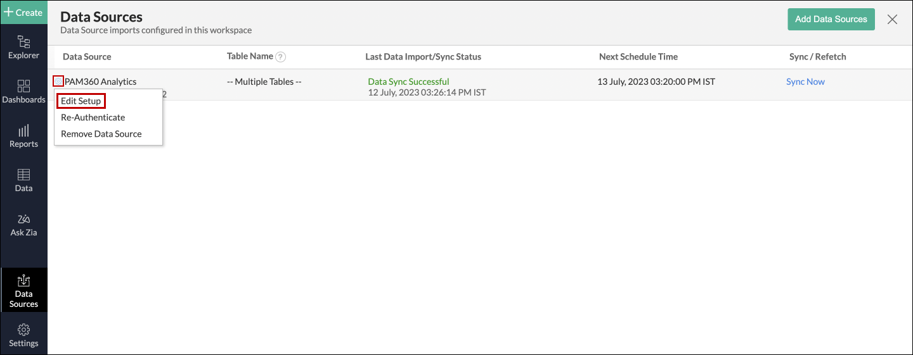This screenshot has width=913, height=355.
Task: Click the Sync Now link
Action: point(805,82)
